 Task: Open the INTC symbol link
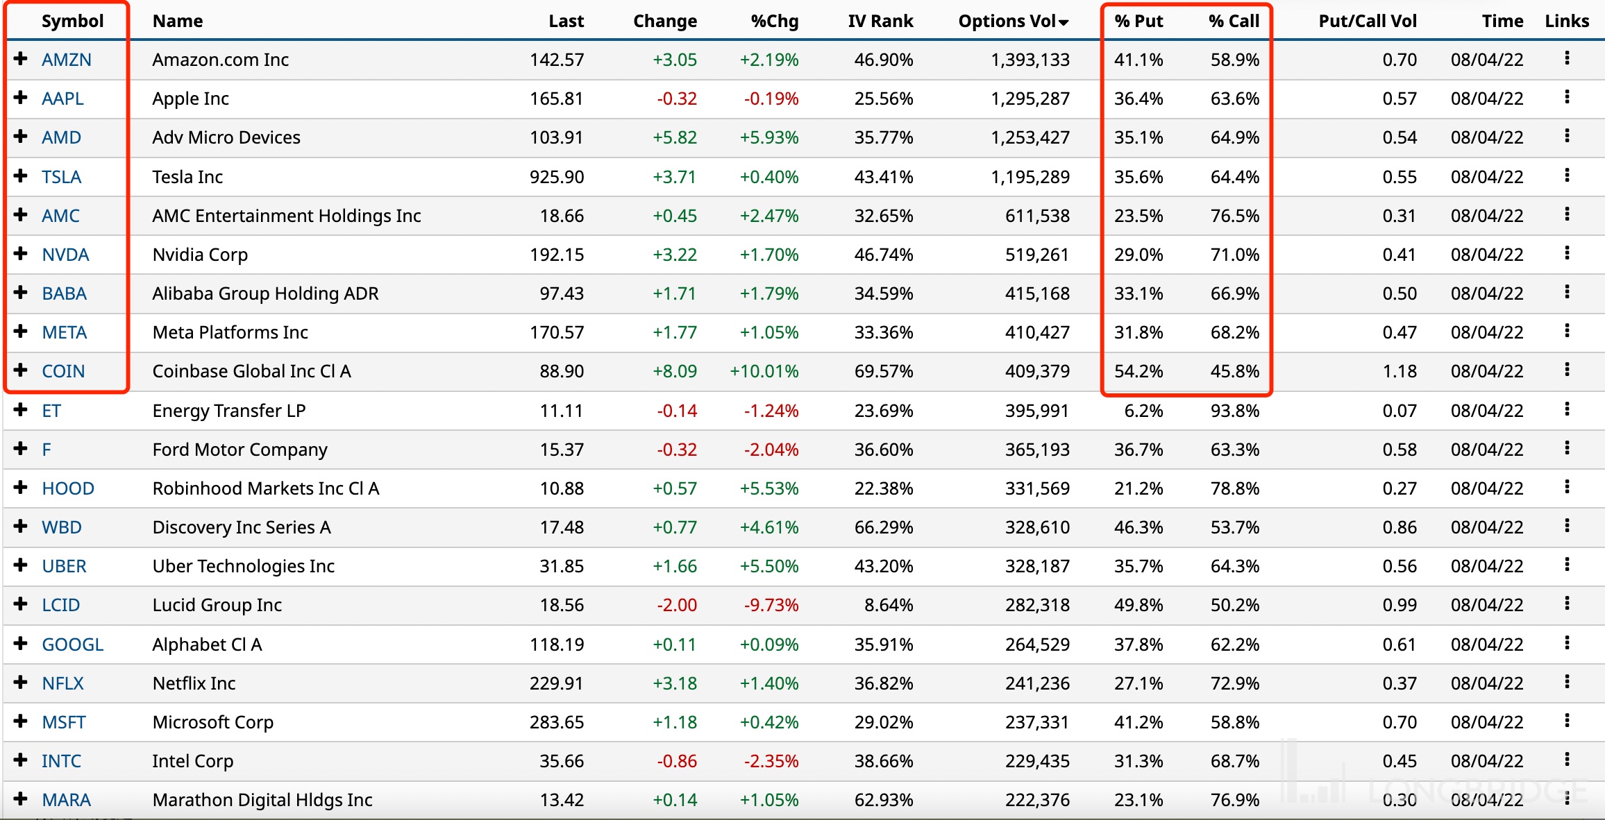coord(61,761)
